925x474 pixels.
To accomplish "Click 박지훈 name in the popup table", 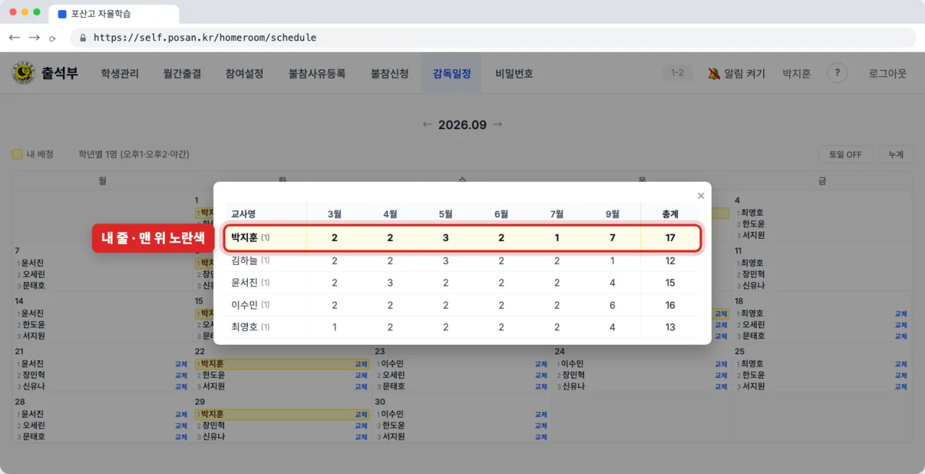I will tap(244, 237).
